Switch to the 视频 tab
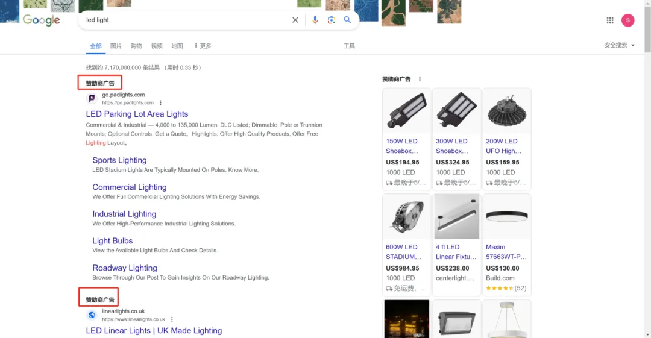Screen dimensions: 651x338 (157, 46)
